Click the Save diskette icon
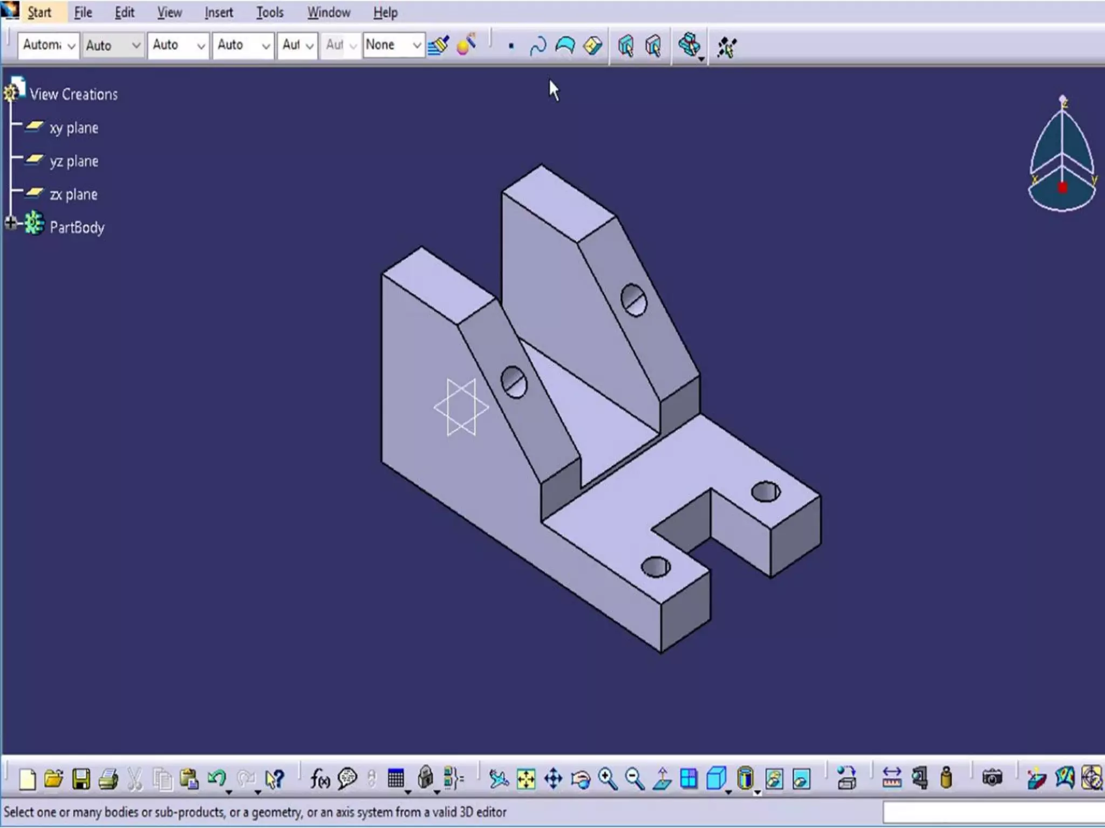 (81, 779)
